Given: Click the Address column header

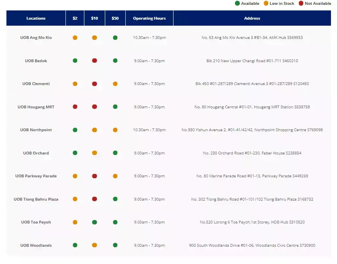Looking at the screenshot, I should (x=252, y=18).
